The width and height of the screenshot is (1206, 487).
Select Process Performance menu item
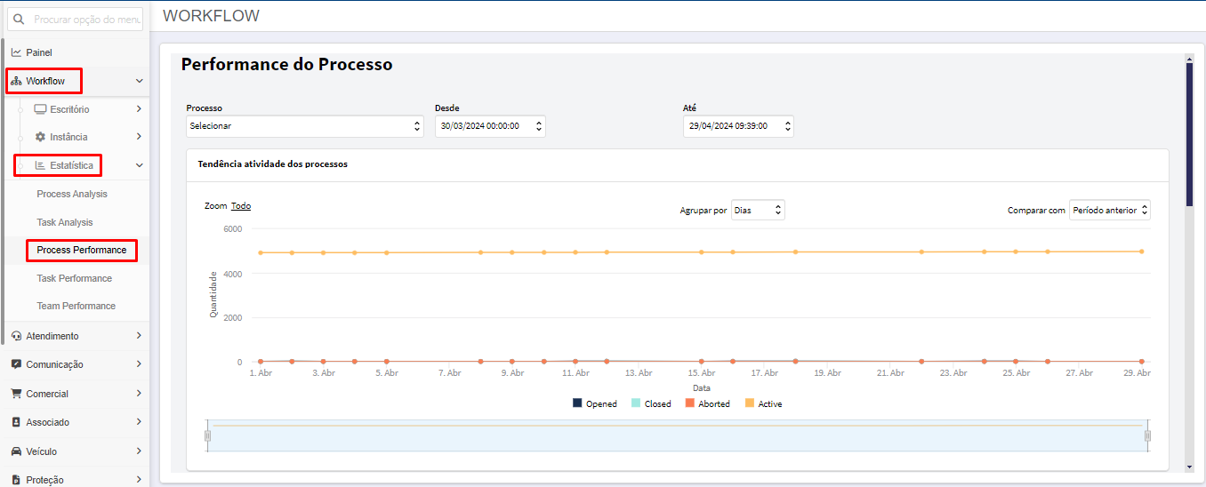click(82, 250)
